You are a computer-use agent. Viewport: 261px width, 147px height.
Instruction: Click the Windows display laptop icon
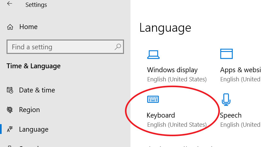(153, 54)
